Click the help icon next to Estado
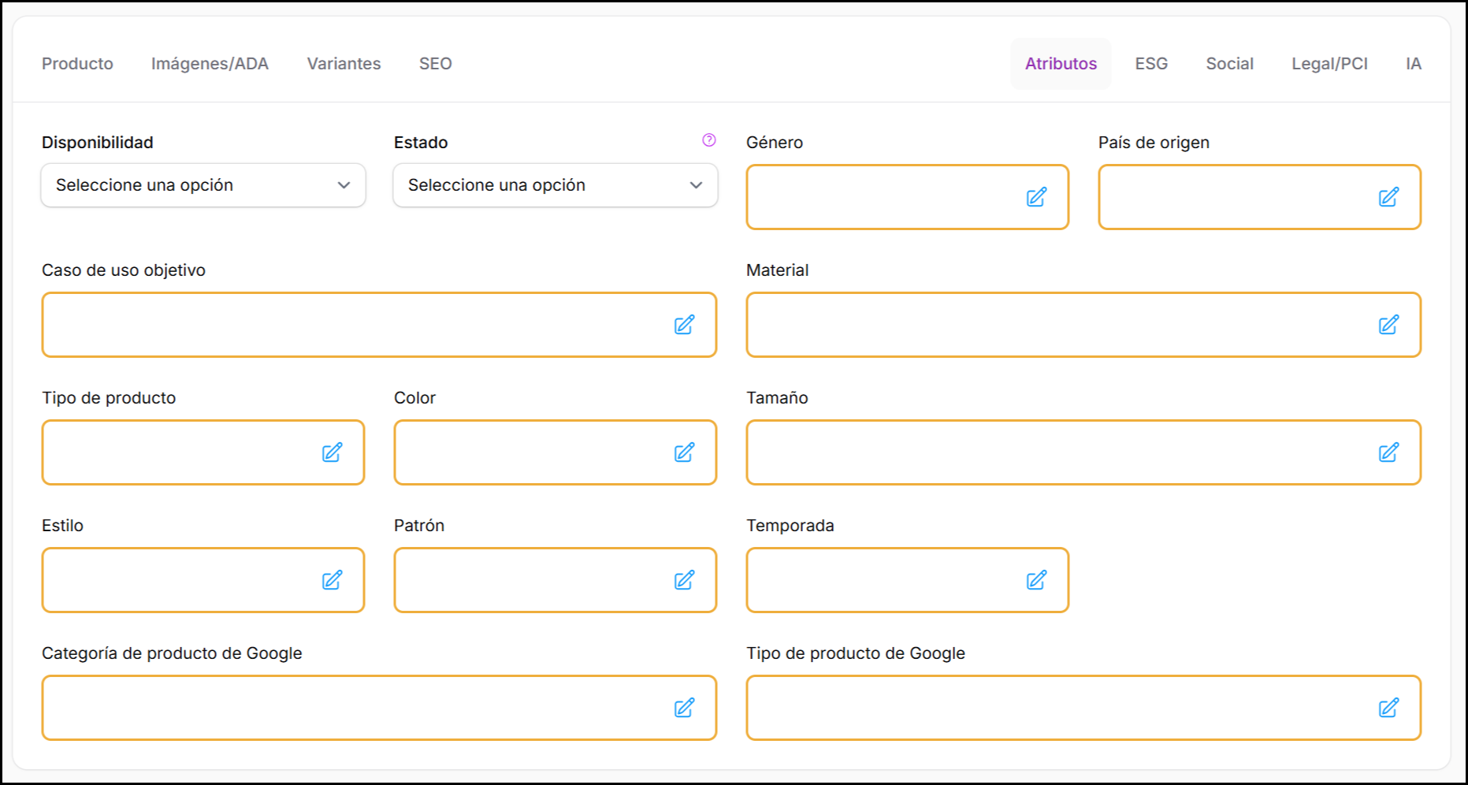 pyautogui.click(x=709, y=140)
